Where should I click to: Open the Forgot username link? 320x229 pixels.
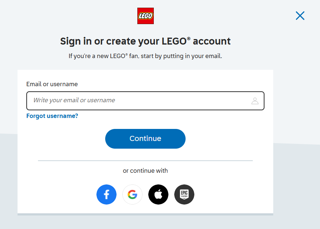(52, 116)
